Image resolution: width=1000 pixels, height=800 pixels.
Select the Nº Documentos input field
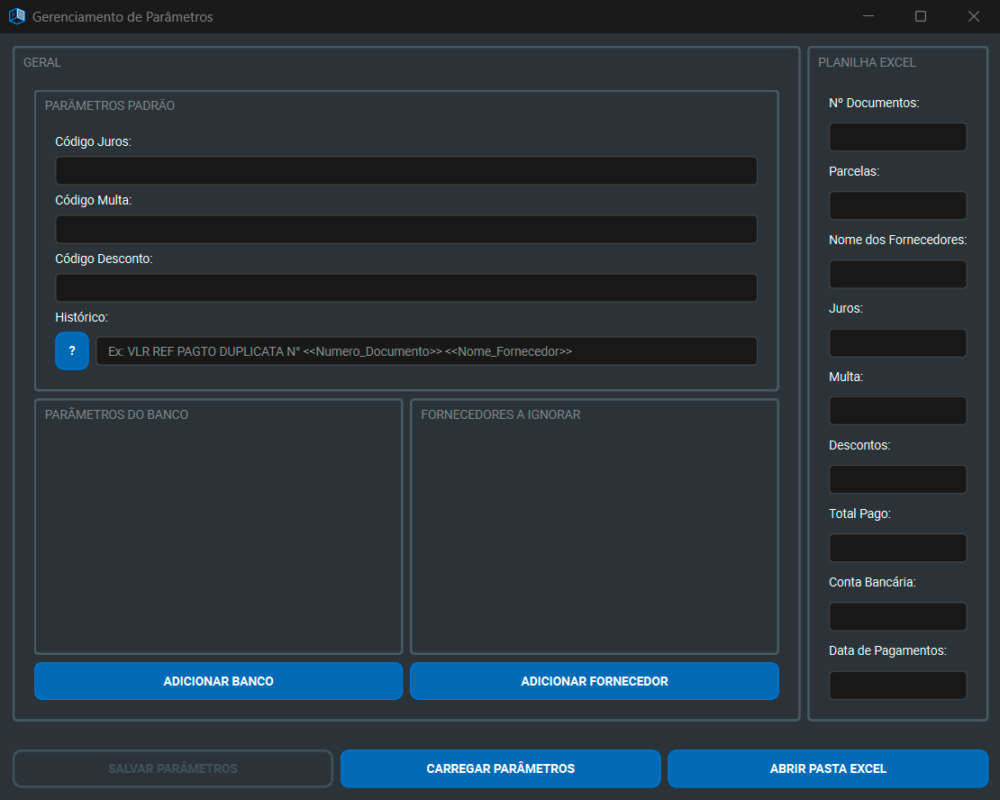[897, 137]
